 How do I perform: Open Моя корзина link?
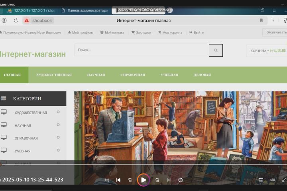point(170,33)
